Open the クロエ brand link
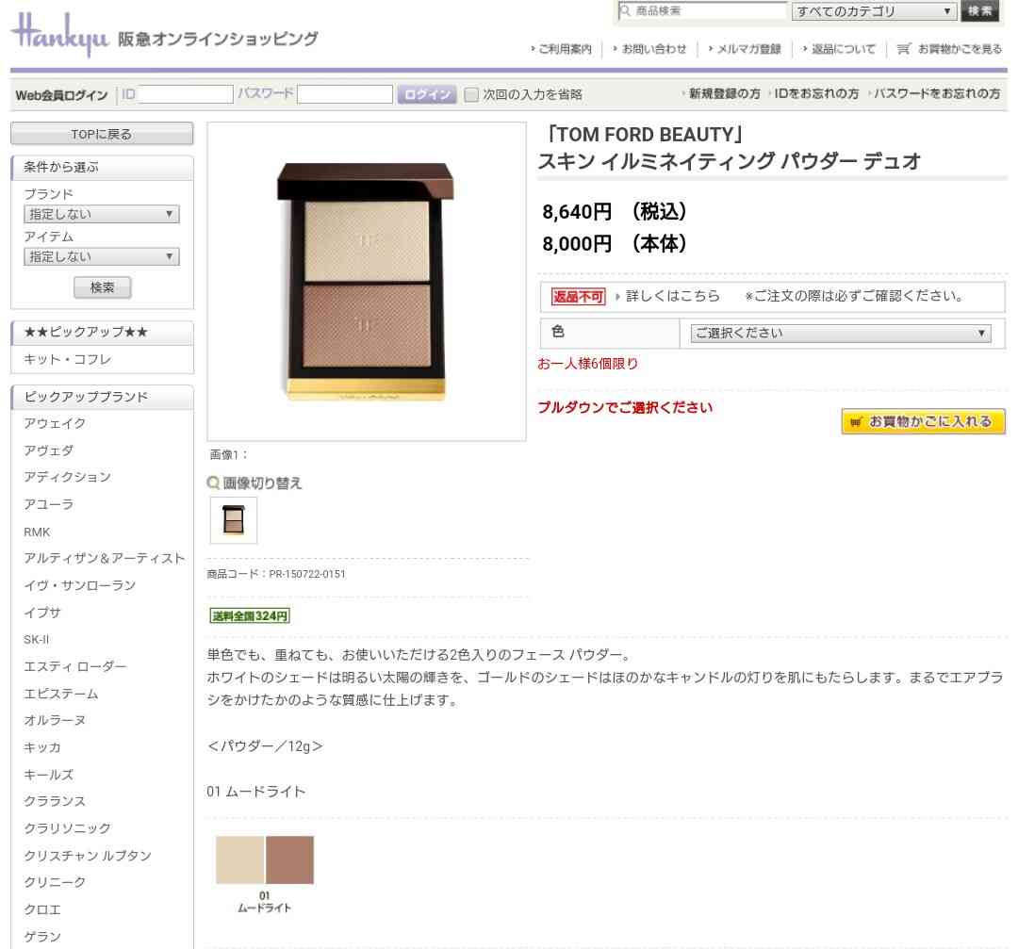Screen dimensions: 1018x949 (x=42, y=910)
